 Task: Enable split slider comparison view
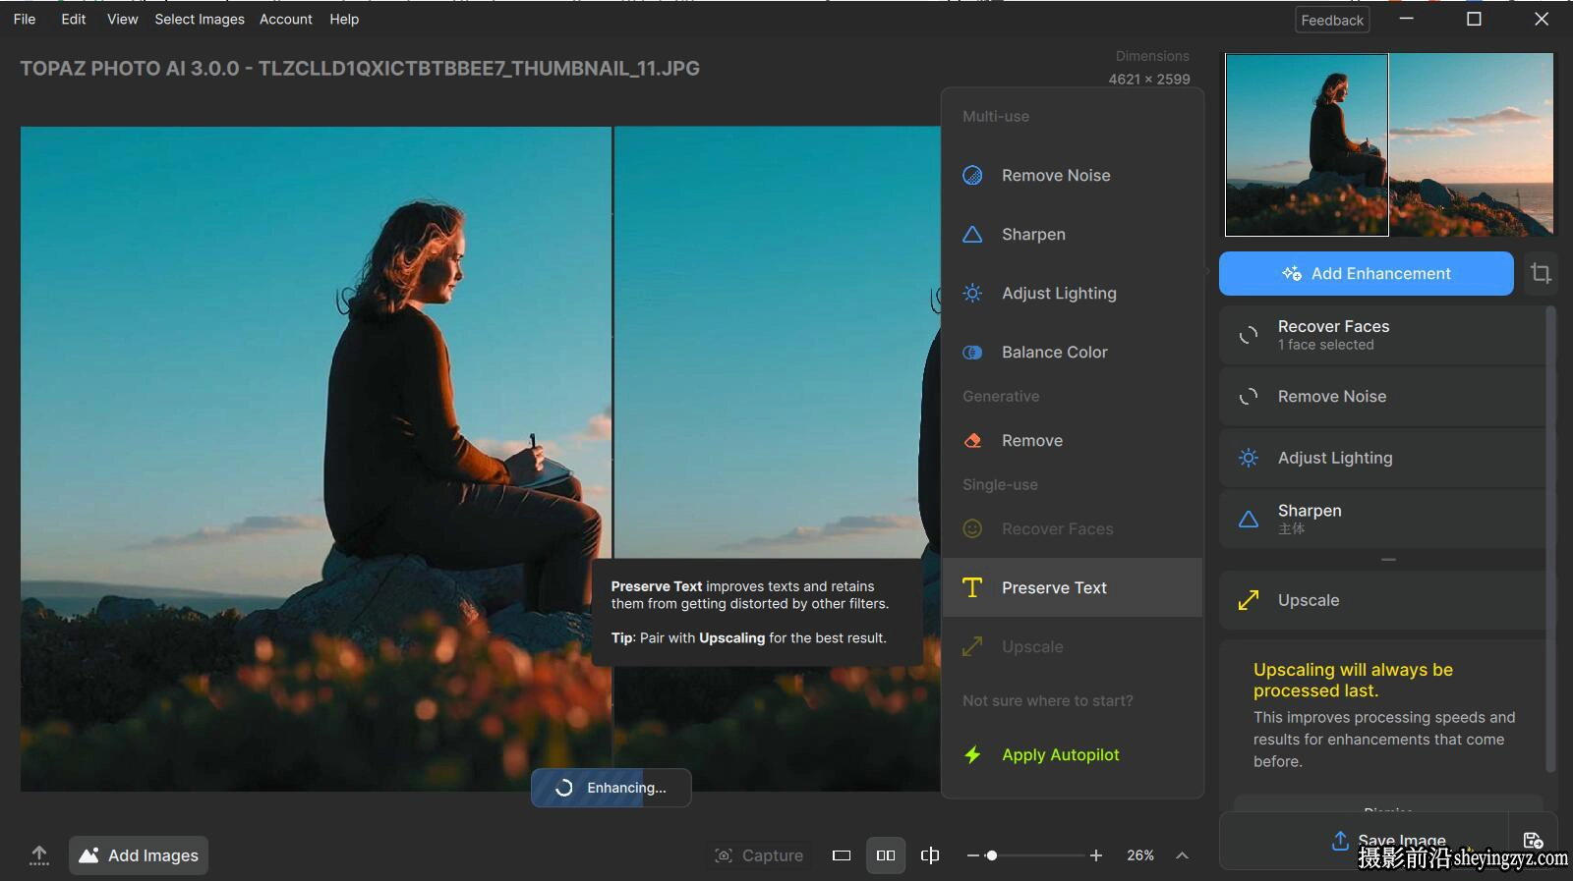[x=930, y=855]
